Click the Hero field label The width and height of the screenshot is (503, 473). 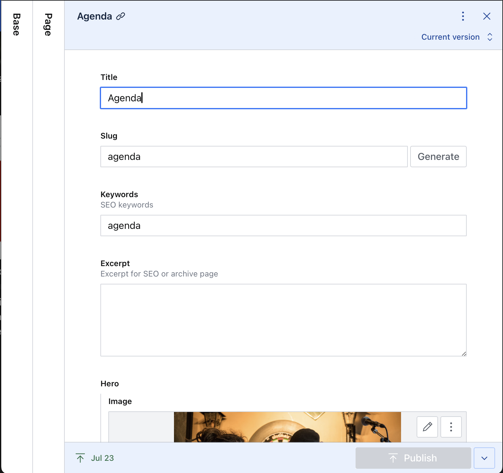[x=110, y=384]
